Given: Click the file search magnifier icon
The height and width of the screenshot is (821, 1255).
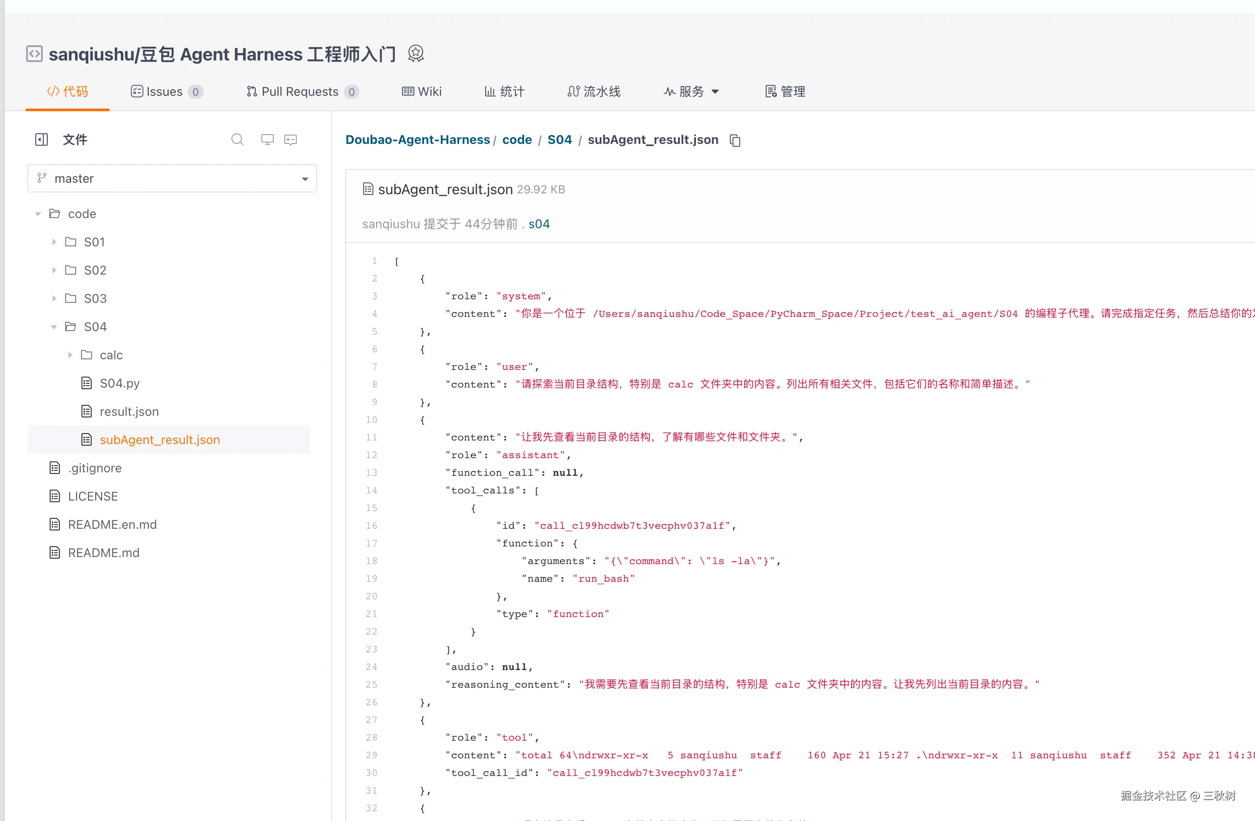Looking at the screenshot, I should coord(237,139).
